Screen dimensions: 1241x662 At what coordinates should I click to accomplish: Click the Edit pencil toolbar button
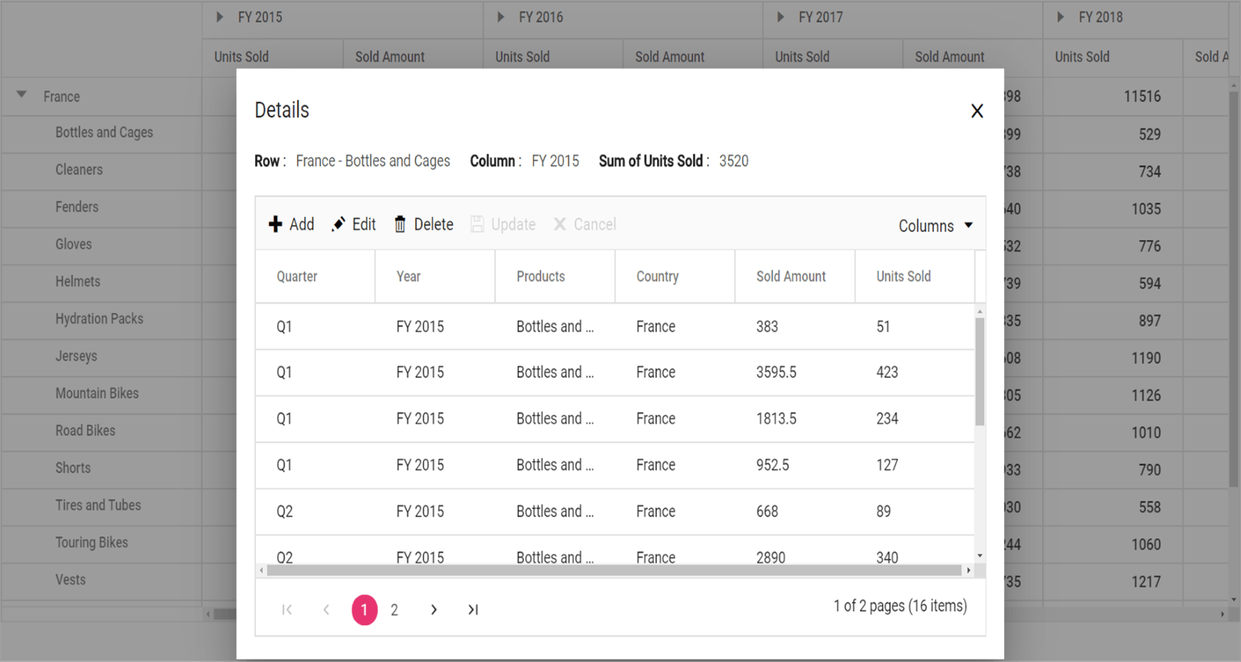coord(353,224)
